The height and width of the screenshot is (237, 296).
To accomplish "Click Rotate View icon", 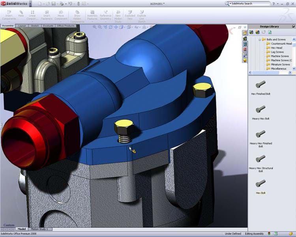I will coord(111,27).
